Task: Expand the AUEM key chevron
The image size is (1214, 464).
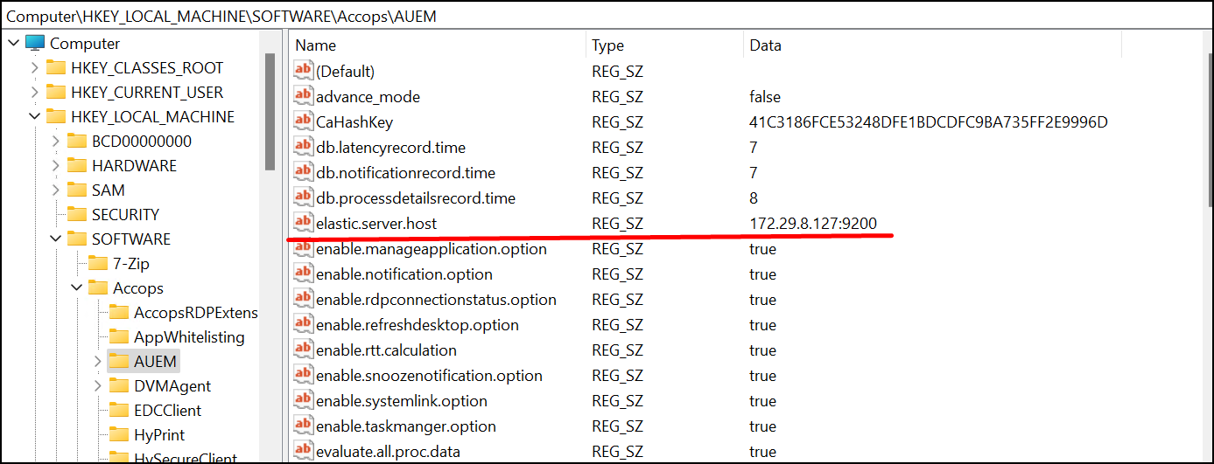Action: click(x=97, y=362)
